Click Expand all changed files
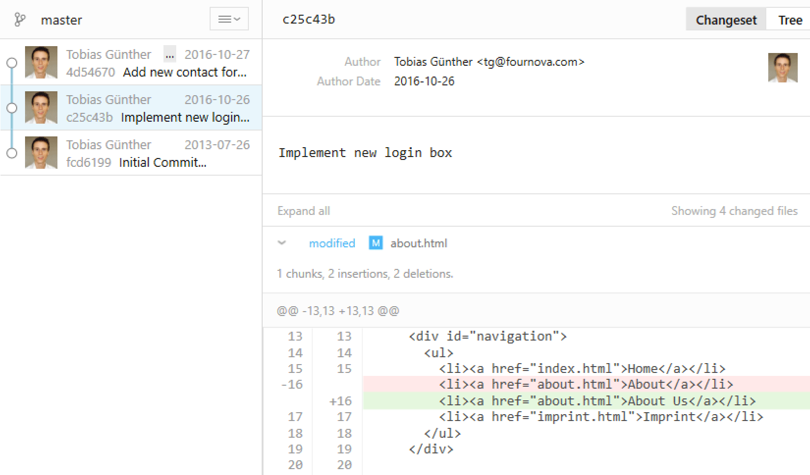 pos(303,211)
